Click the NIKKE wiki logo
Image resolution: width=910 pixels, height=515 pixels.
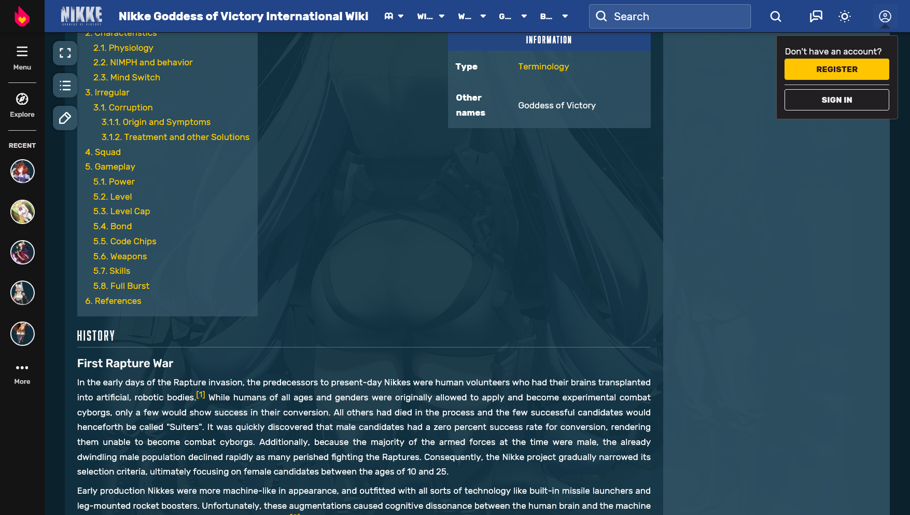pyautogui.click(x=81, y=16)
